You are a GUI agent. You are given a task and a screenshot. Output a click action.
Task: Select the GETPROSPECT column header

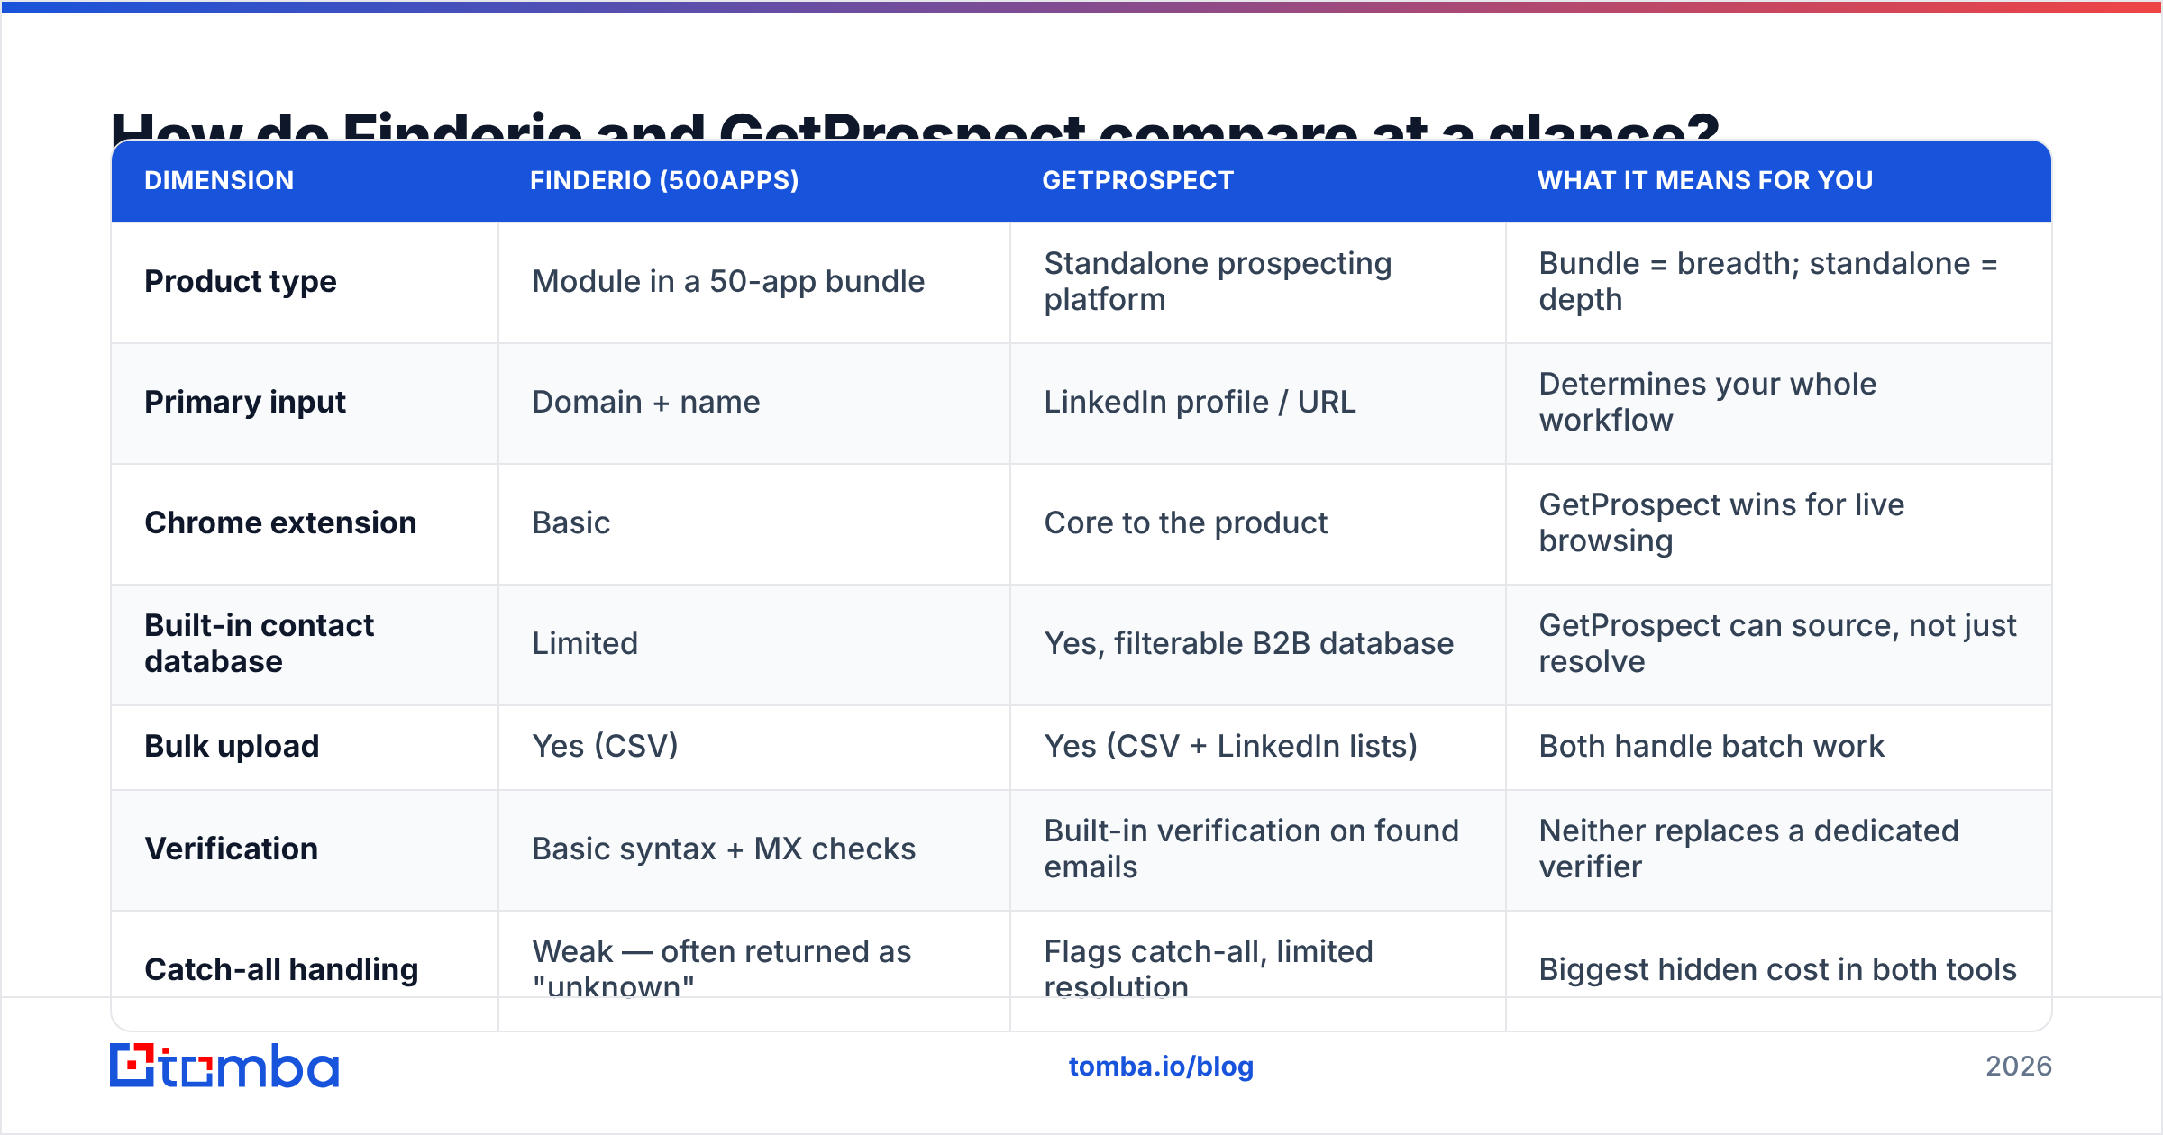pos(1137,180)
